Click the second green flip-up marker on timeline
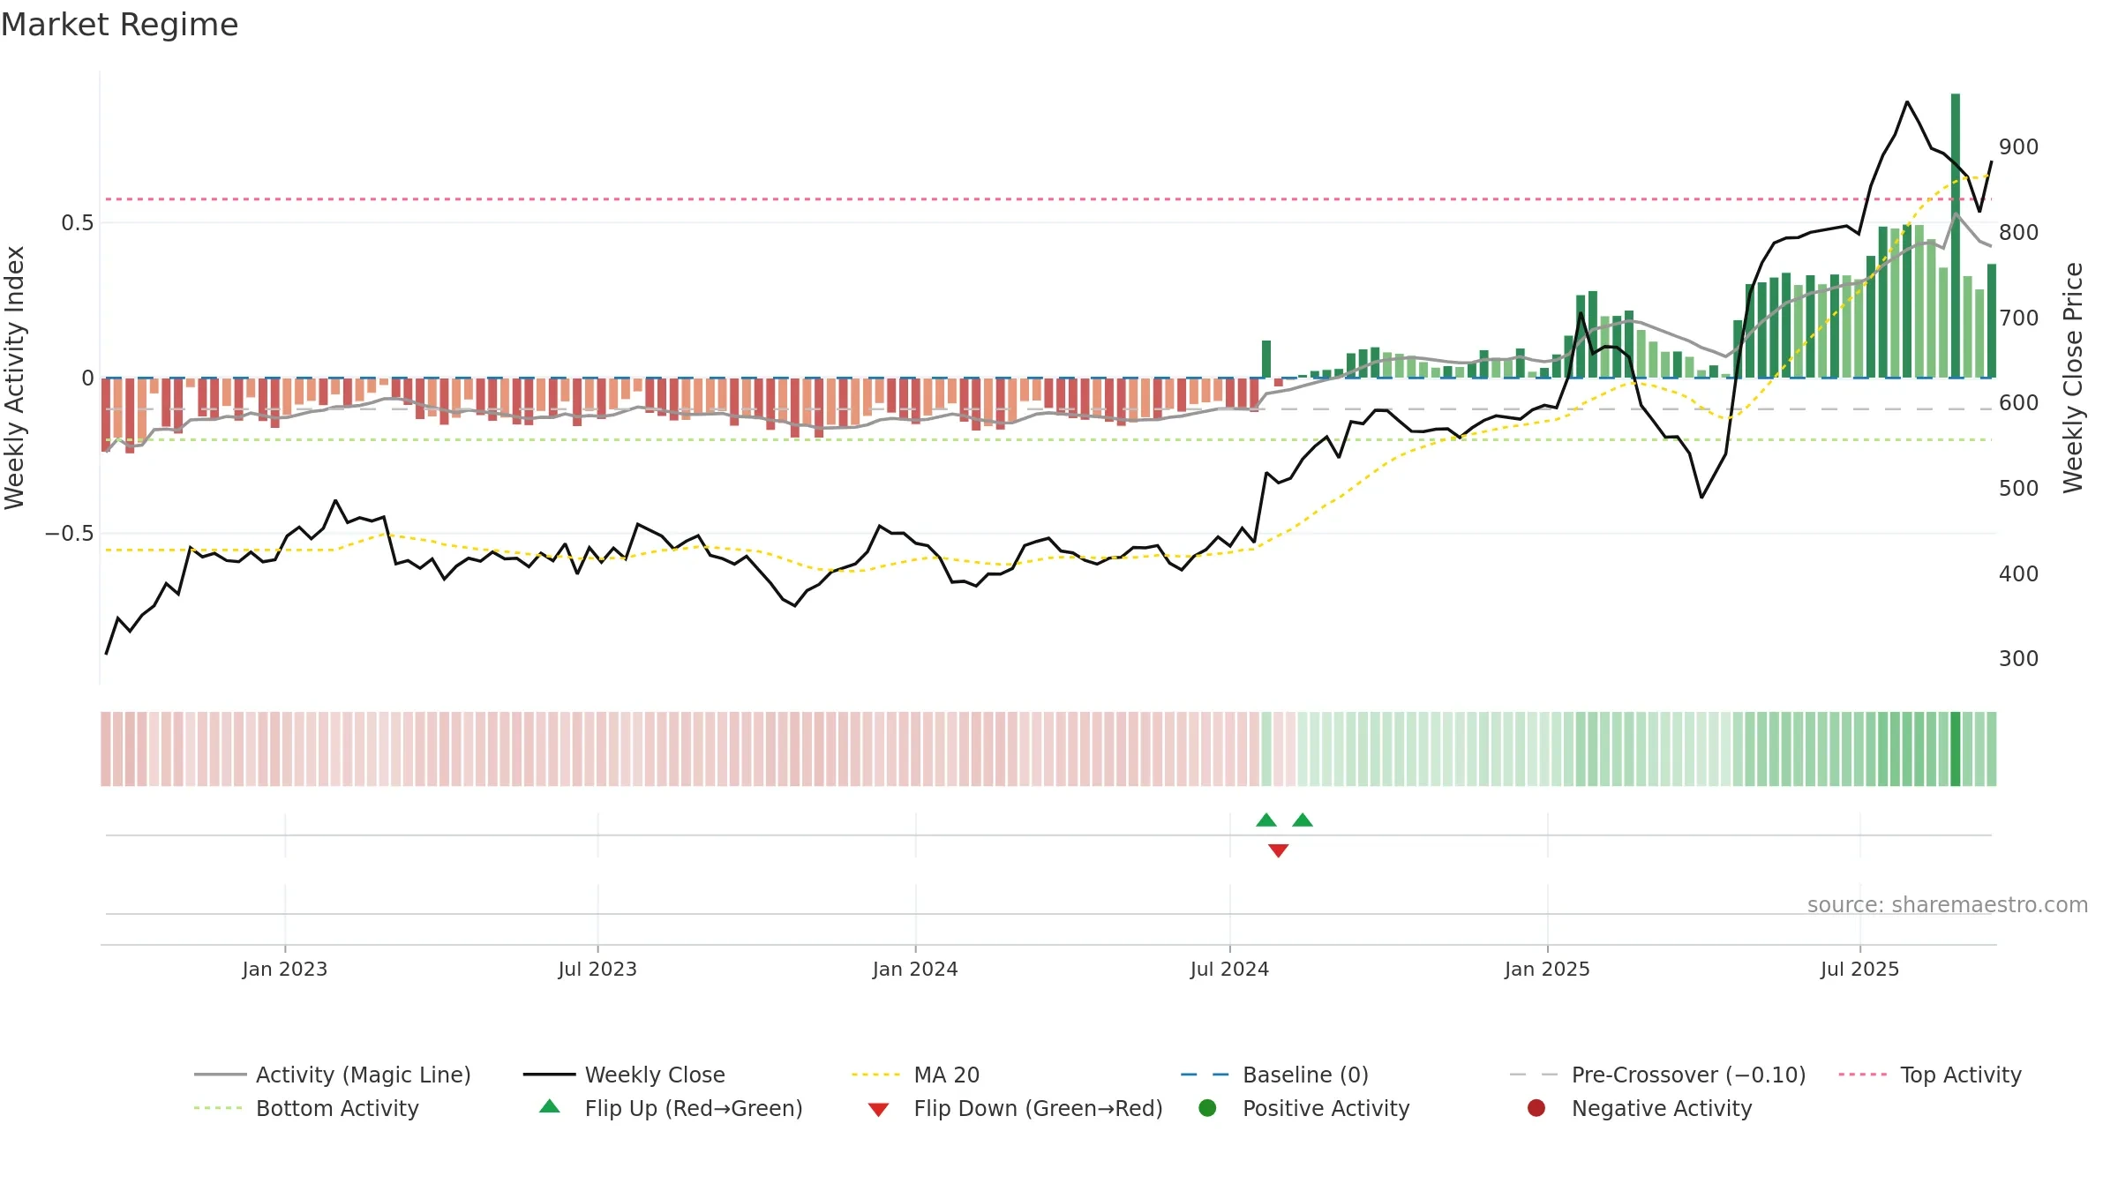 point(1303,820)
